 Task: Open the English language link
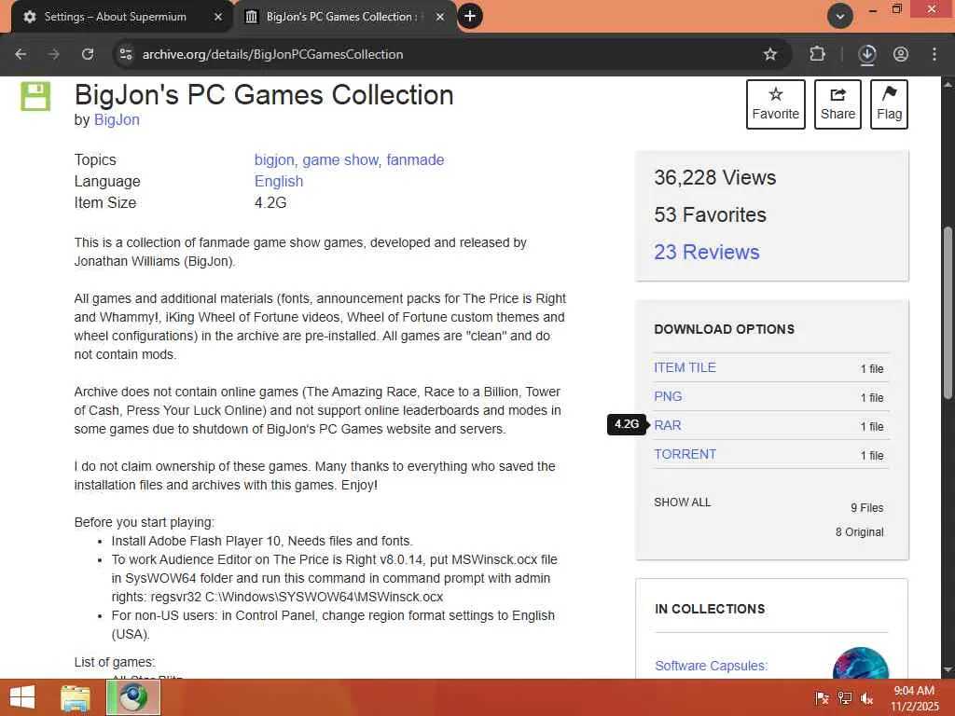(279, 182)
